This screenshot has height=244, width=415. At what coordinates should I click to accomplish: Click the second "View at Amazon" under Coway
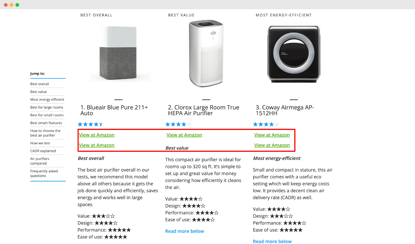click(272, 145)
